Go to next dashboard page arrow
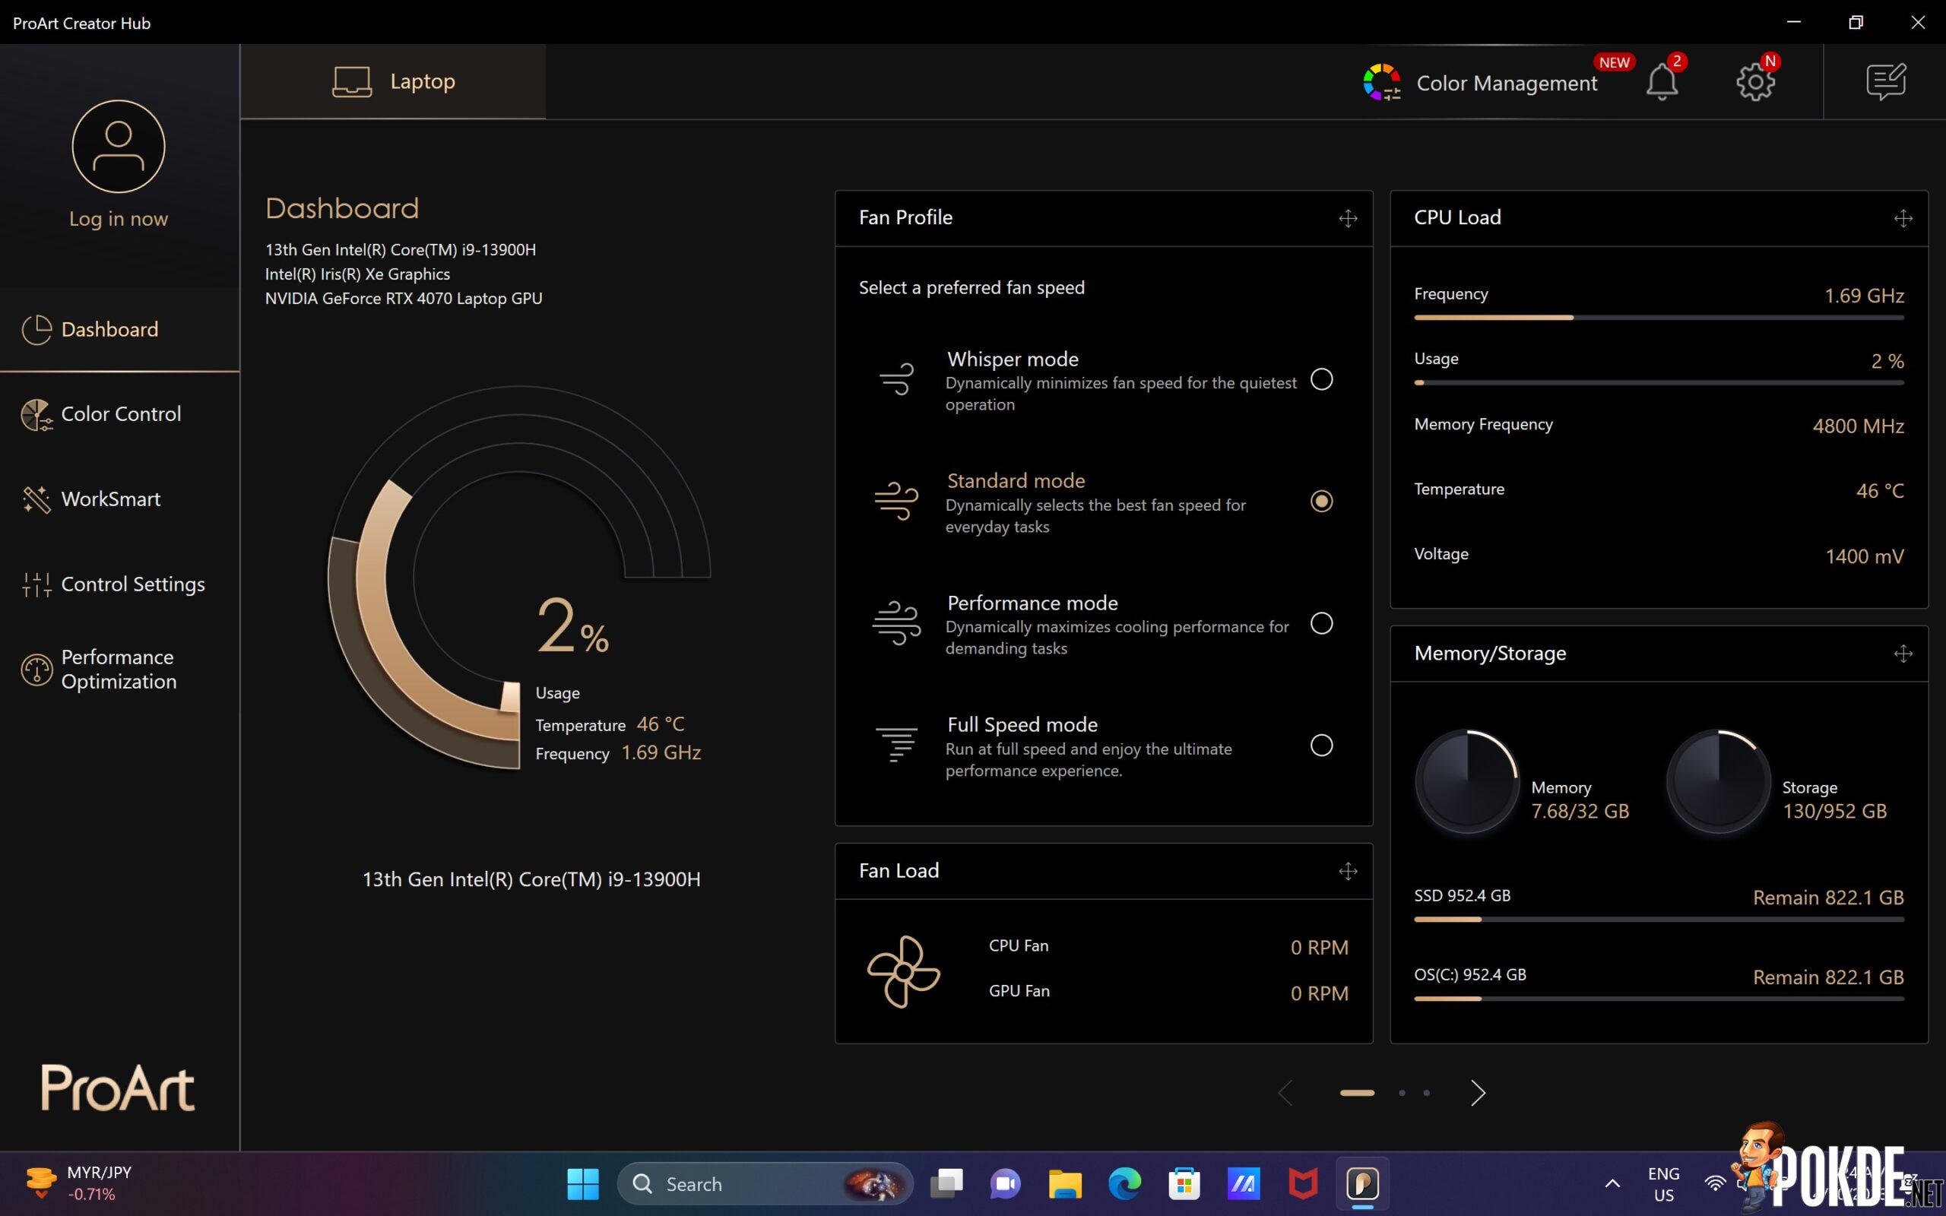The width and height of the screenshot is (1946, 1216). (1477, 1093)
